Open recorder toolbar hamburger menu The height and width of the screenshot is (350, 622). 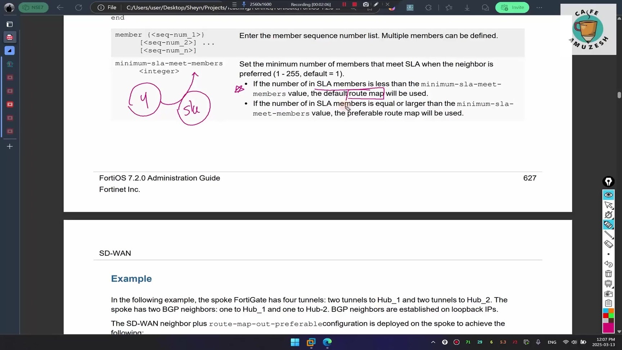[x=234, y=4]
